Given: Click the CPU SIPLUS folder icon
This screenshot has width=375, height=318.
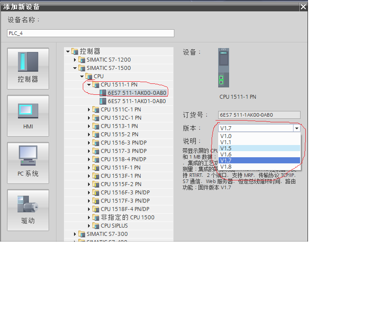Looking at the screenshot, I should [96, 226].
